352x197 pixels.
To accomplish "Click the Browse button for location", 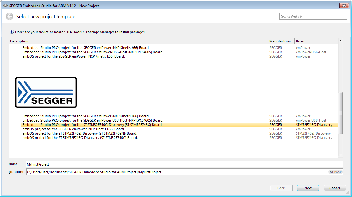I will [x=335, y=172].
